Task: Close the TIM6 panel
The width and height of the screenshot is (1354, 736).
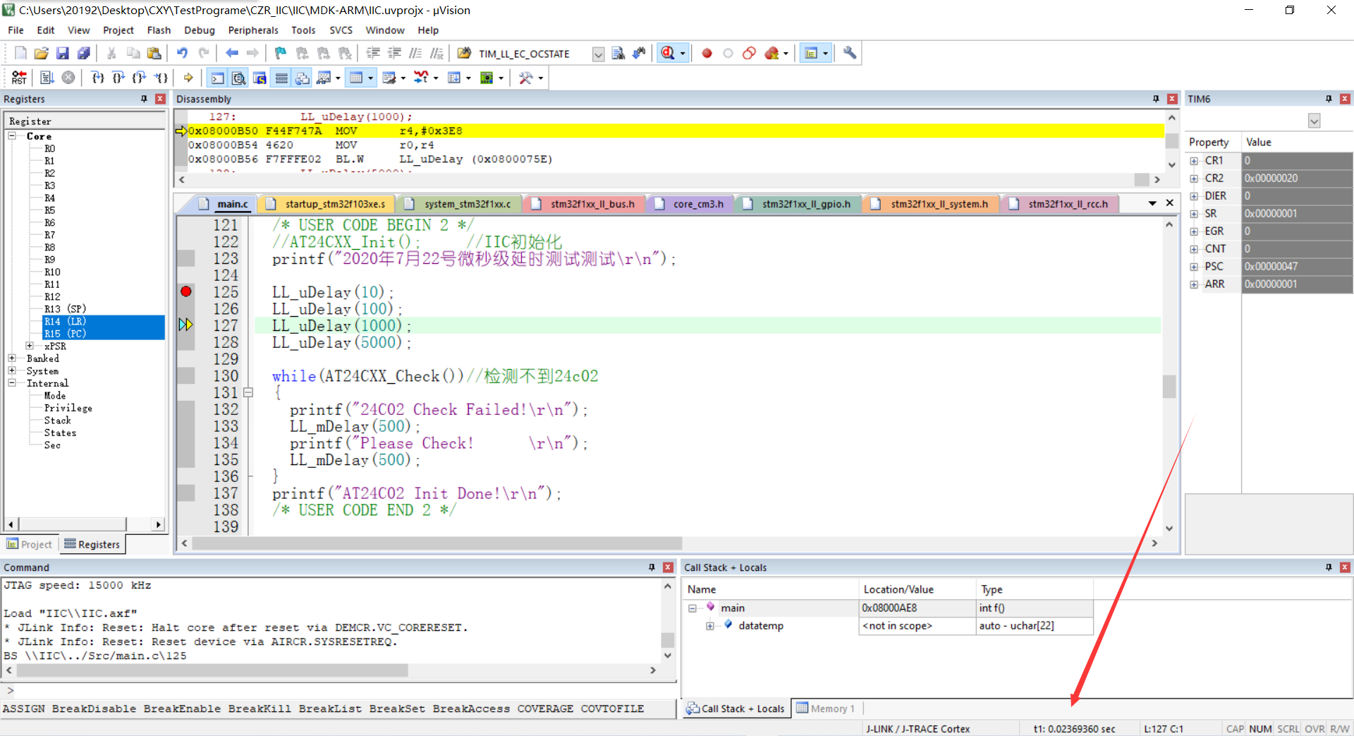Action: click(x=1345, y=99)
